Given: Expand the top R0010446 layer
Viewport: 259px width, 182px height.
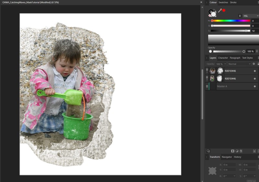Looking at the screenshot, I should point(207,72).
